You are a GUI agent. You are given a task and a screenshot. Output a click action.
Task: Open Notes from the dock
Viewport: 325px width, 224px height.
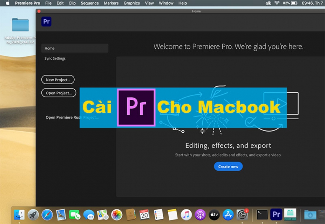click(172, 215)
